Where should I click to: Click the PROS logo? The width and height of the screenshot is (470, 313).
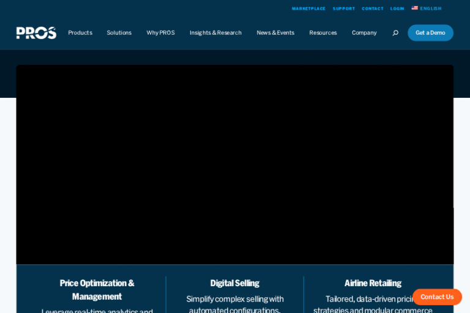click(x=36, y=33)
